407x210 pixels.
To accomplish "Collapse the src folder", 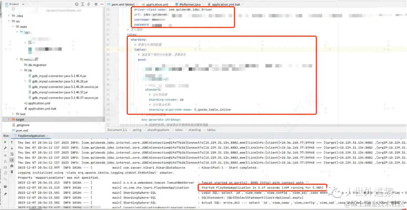I will point(9,21).
